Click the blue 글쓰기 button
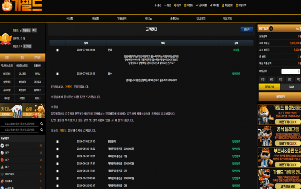The image size is (301, 189). (247, 29)
